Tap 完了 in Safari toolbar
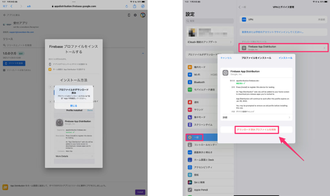330x196 pixels. 5,6
